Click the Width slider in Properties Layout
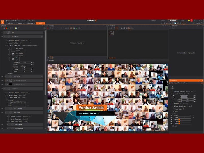Viewport: 204px width, 153px height. [x=187, y=99]
